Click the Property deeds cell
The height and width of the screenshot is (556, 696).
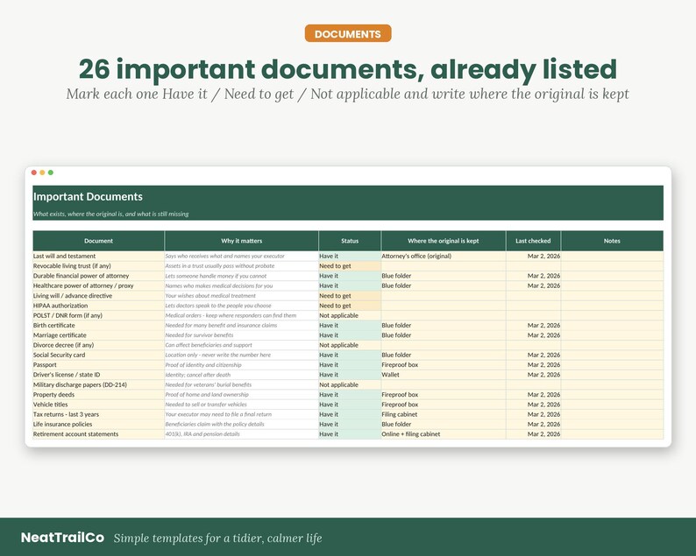click(x=98, y=395)
